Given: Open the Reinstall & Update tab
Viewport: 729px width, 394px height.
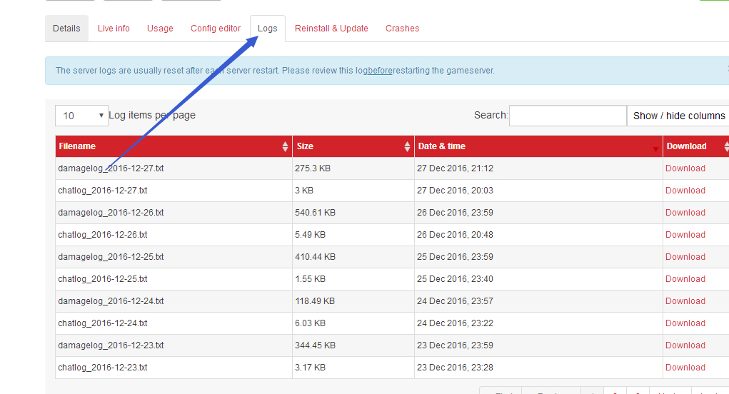Looking at the screenshot, I should (x=331, y=29).
